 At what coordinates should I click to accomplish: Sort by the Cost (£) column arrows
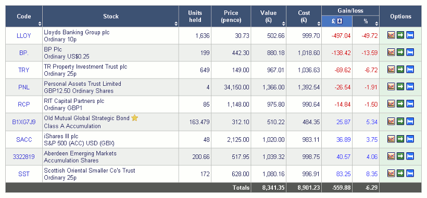(x=319, y=24)
